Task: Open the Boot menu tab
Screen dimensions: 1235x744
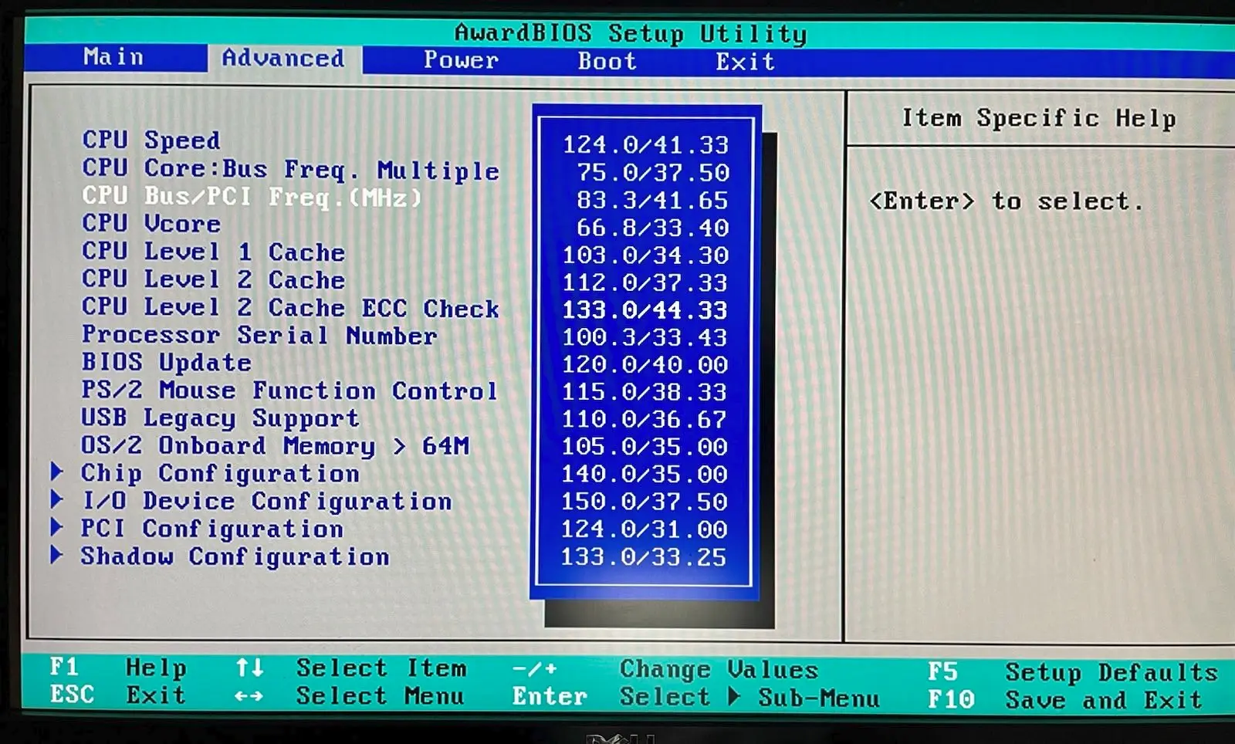Action: 607,61
